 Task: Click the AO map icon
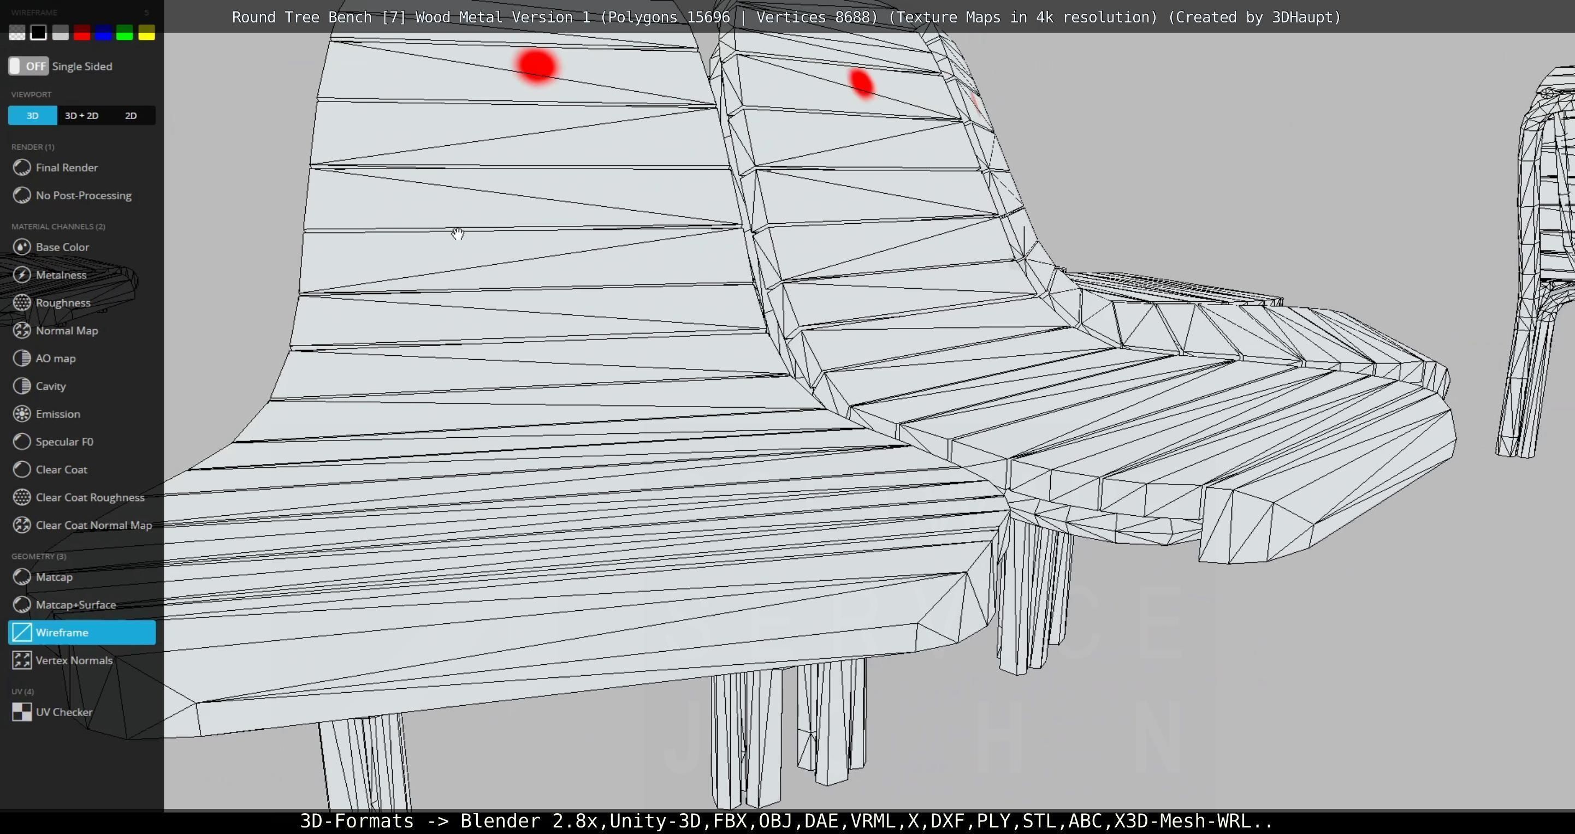pos(22,358)
